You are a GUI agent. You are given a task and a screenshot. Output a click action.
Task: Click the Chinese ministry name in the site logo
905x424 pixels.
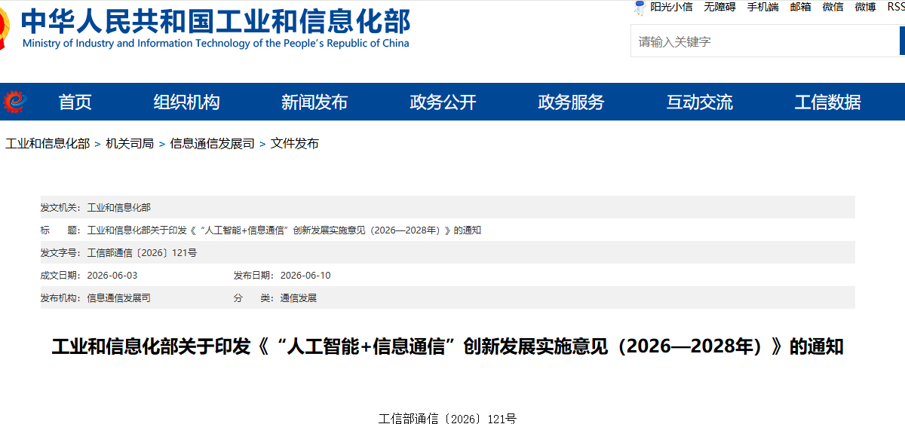point(216,20)
